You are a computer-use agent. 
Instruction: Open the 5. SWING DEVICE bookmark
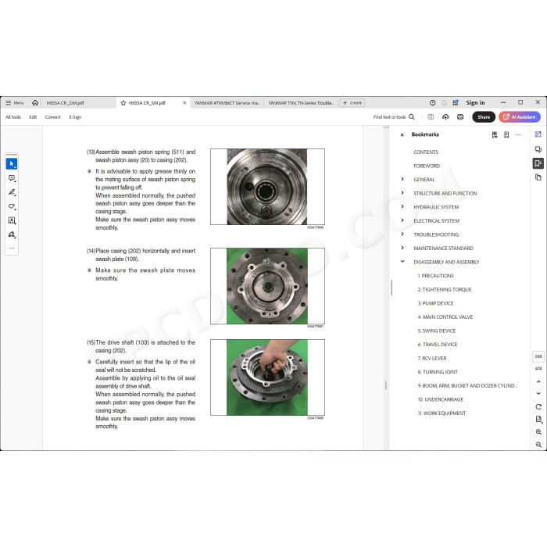pyautogui.click(x=436, y=331)
